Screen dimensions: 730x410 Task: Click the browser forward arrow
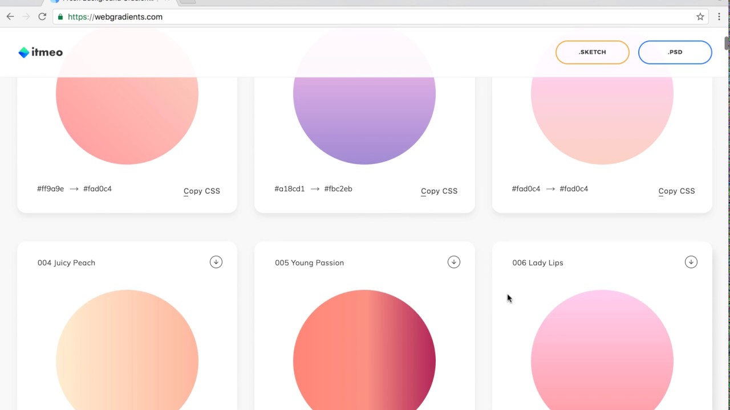click(26, 17)
